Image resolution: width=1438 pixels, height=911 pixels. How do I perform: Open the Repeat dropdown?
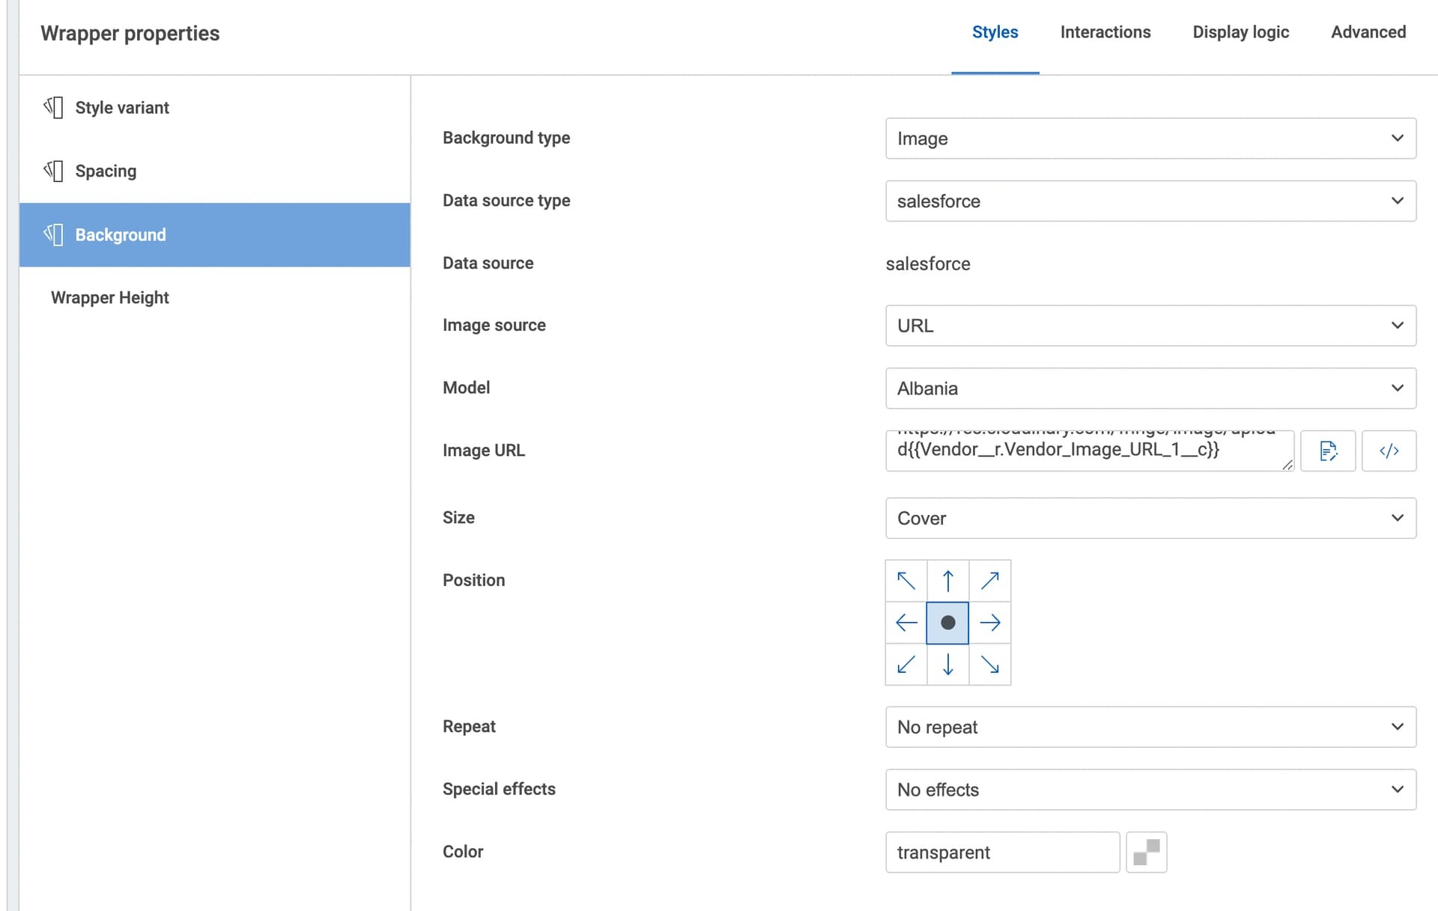click(1150, 727)
